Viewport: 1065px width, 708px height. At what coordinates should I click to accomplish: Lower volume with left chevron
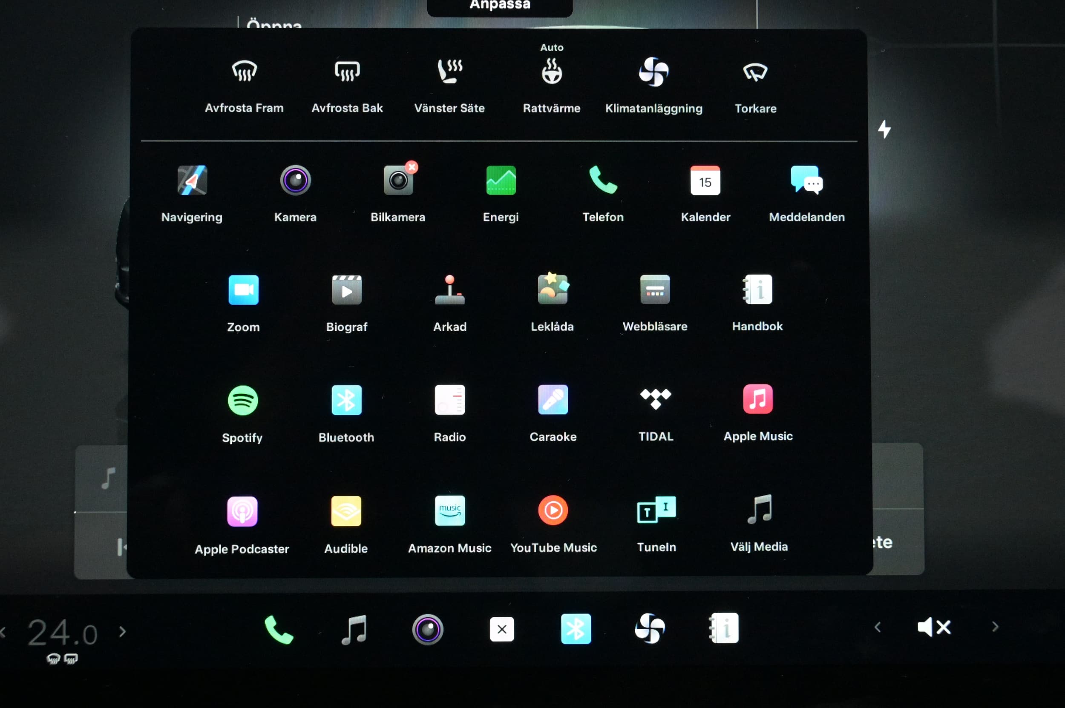point(878,627)
